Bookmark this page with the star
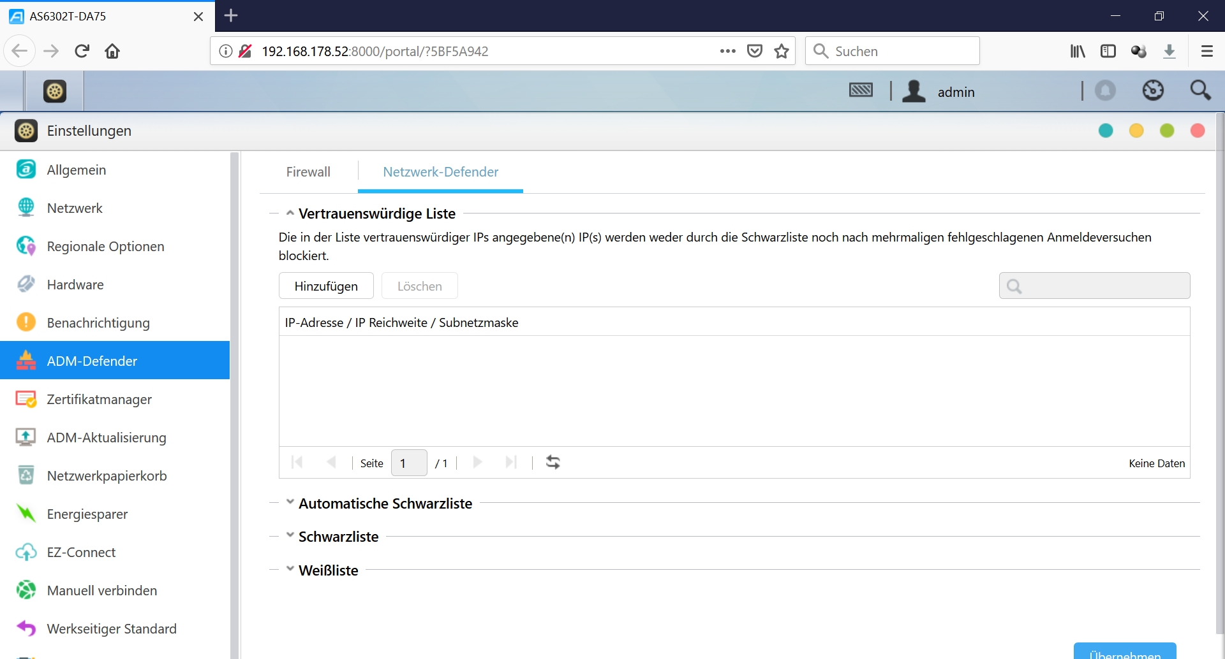 pyautogui.click(x=782, y=51)
